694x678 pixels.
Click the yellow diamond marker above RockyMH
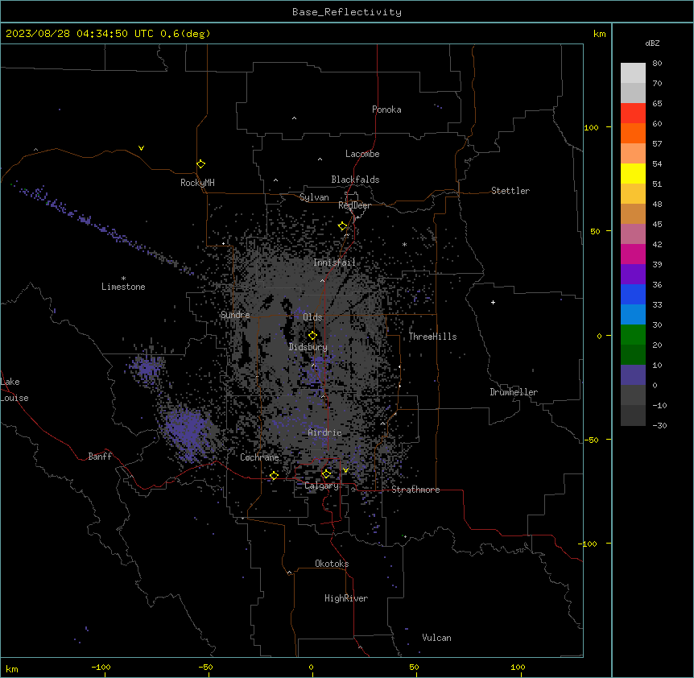[x=200, y=164]
